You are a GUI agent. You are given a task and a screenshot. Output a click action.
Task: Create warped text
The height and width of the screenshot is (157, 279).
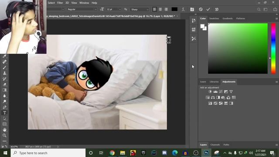(x=183, y=10)
